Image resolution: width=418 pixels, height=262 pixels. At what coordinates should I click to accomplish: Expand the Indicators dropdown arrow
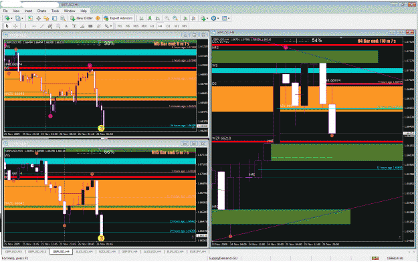click(208, 18)
